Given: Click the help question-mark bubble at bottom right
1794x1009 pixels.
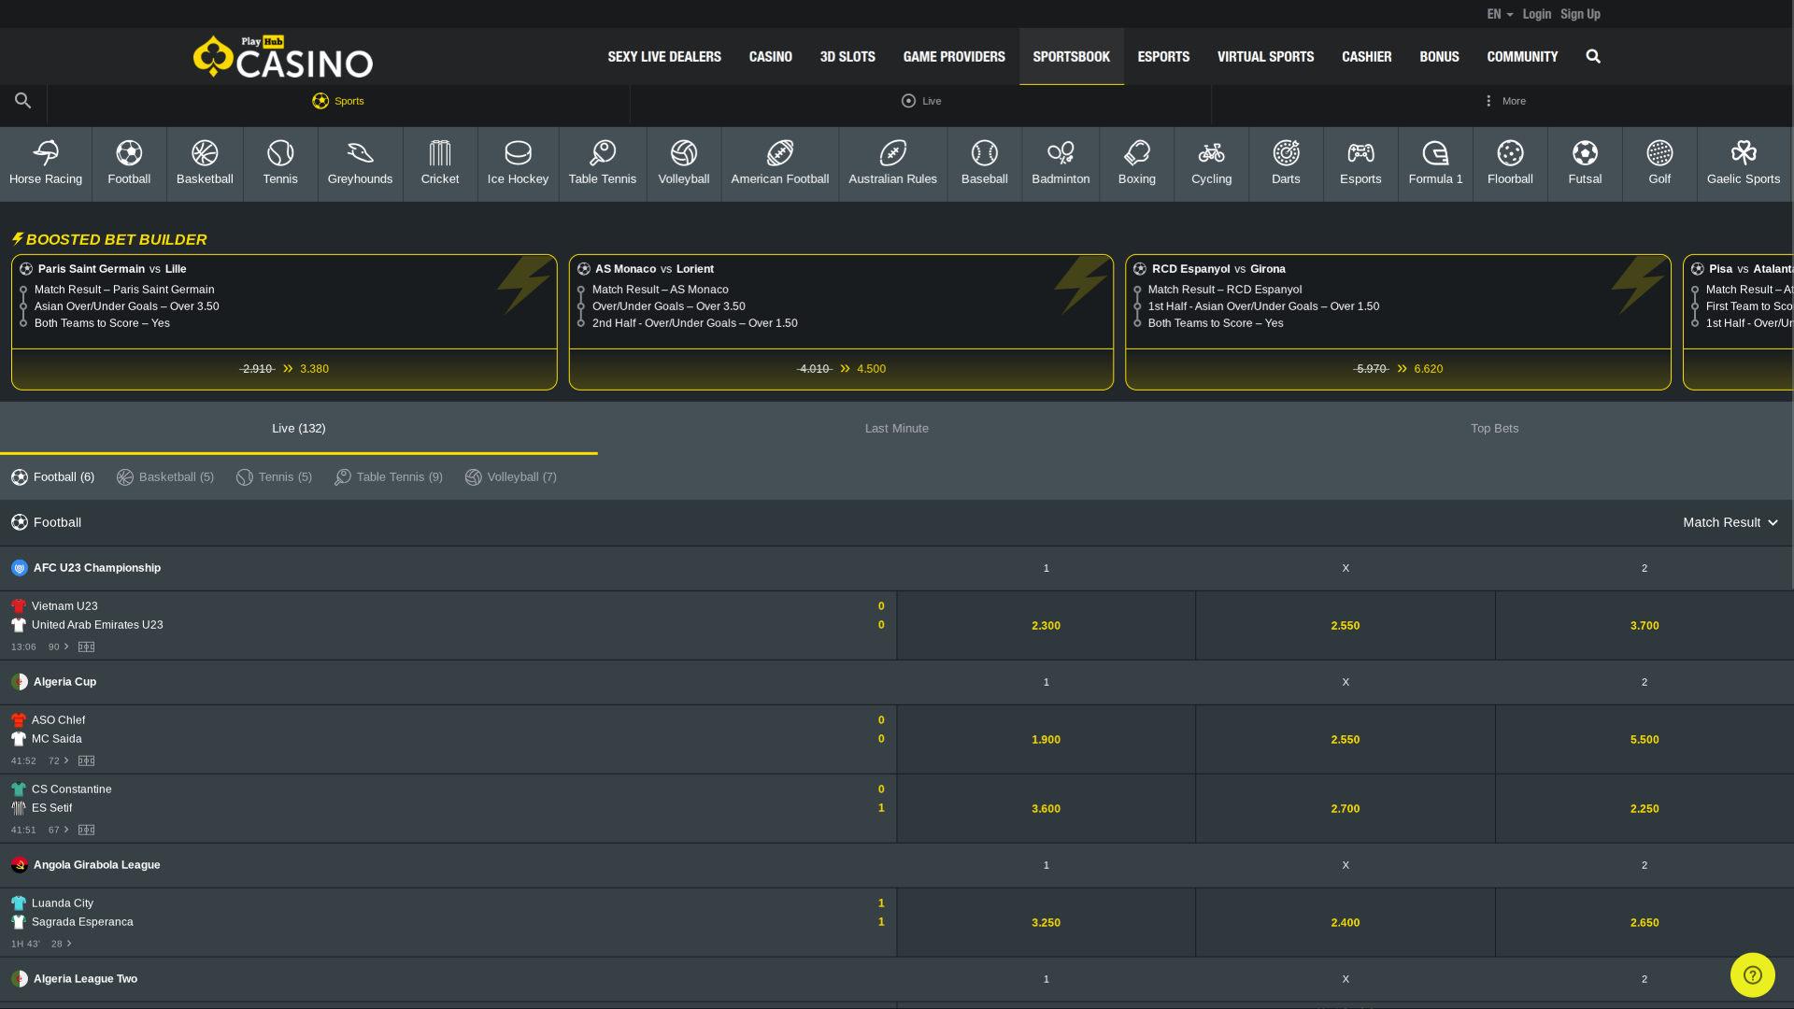Looking at the screenshot, I should point(1752,974).
